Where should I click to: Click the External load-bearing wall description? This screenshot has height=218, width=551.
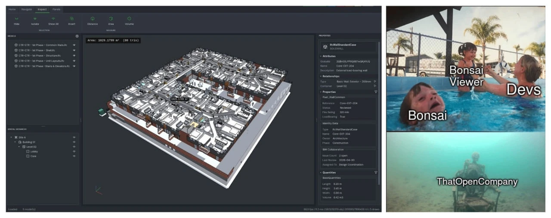[352, 71]
